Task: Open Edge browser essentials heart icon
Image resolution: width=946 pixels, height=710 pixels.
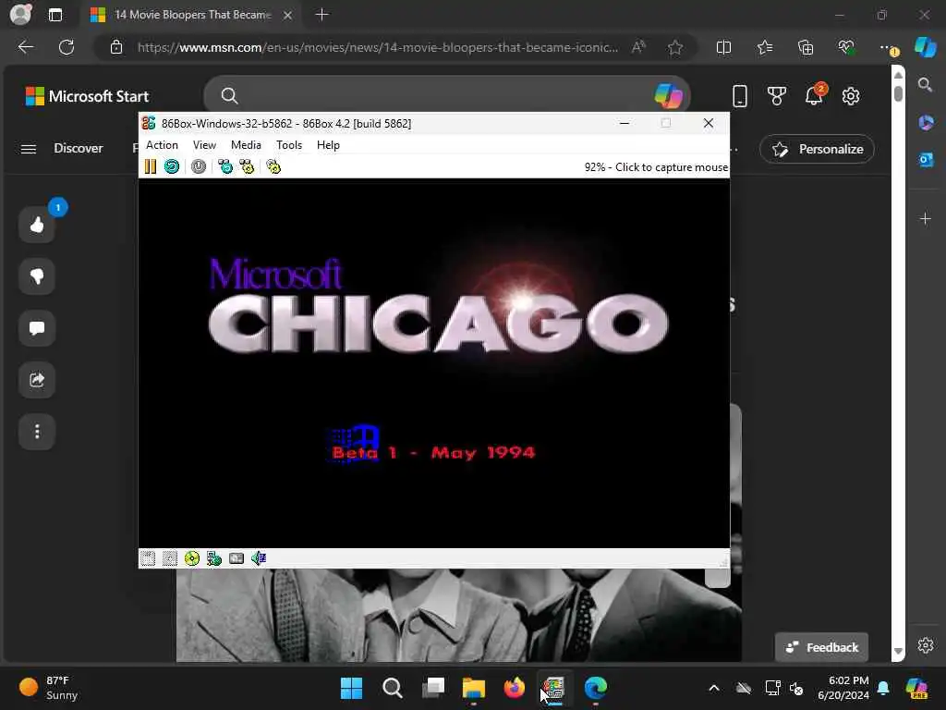Action: [x=846, y=47]
